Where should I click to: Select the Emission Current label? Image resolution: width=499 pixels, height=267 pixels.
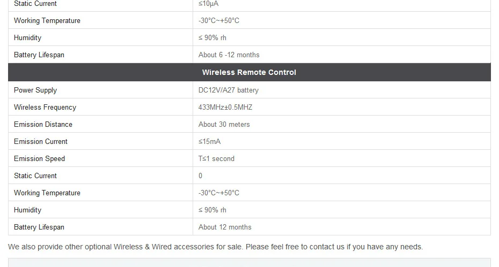click(41, 142)
